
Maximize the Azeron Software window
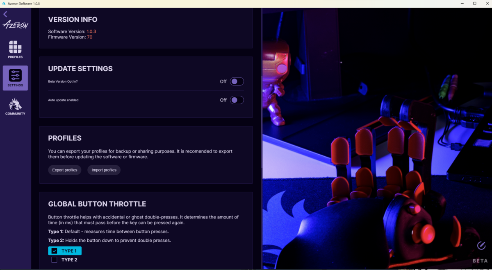coord(475,4)
